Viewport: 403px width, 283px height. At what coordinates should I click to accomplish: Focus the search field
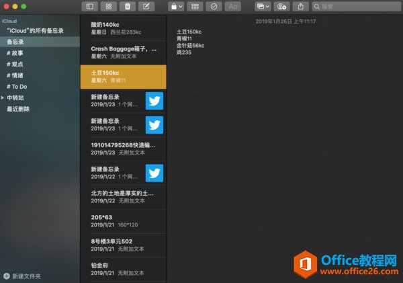(x=356, y=7)
